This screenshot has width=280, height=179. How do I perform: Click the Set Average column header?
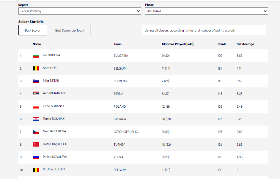pyautogui.click(x=245, y=44)
